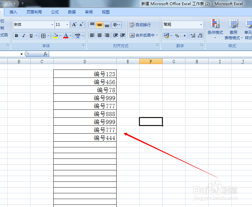This screenshot has width=252, height=207.
Task: Select column B header
Action: coord(19,62)
